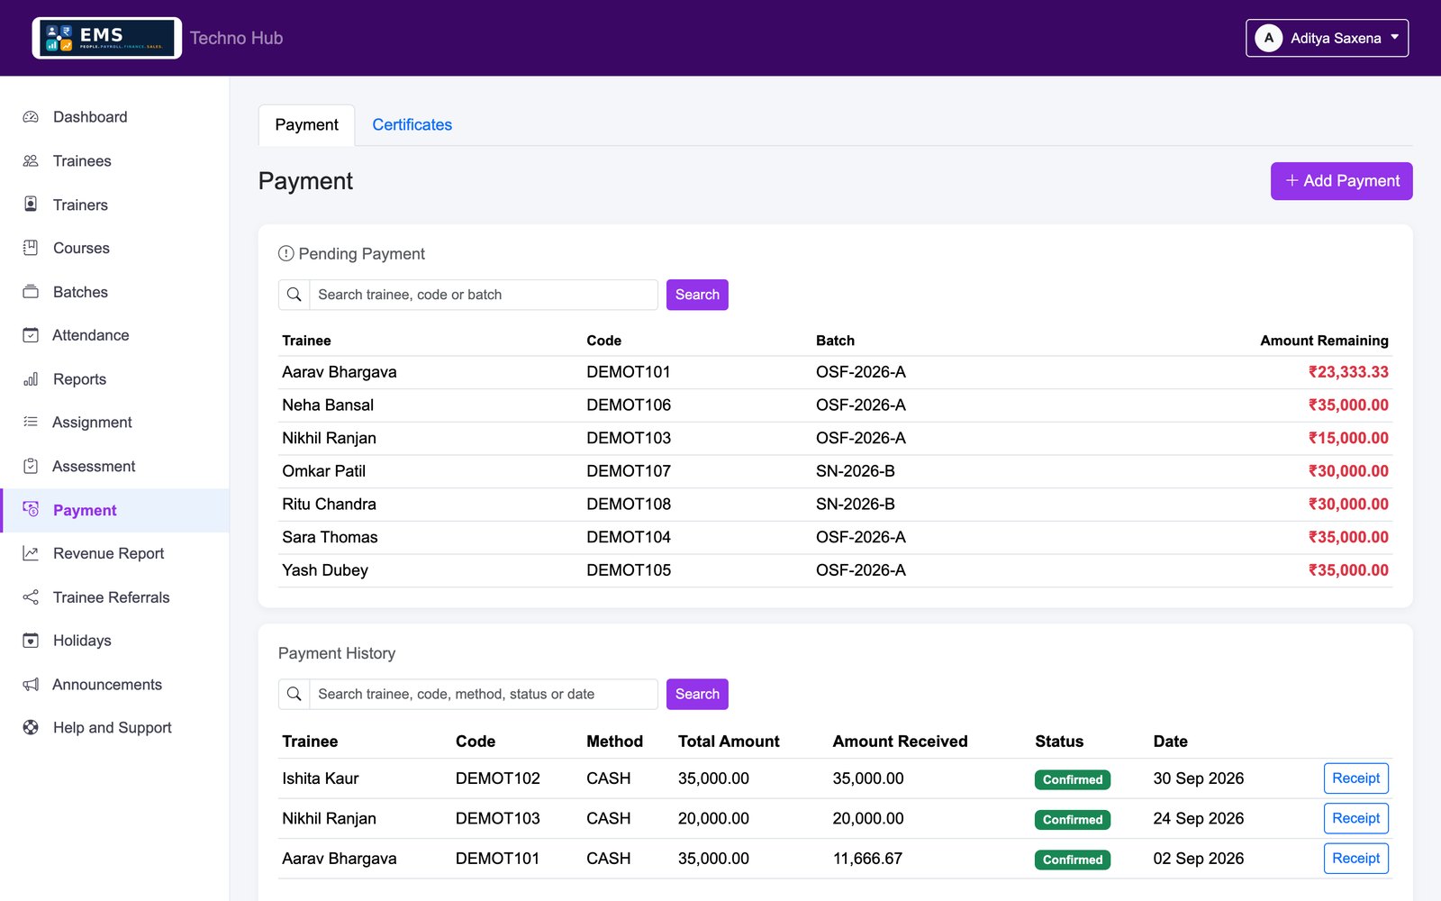Click the Holidays calendar-heart icon
Image resolution: width=1441 pixels, height=901 pixels.
tap(31, 641)
